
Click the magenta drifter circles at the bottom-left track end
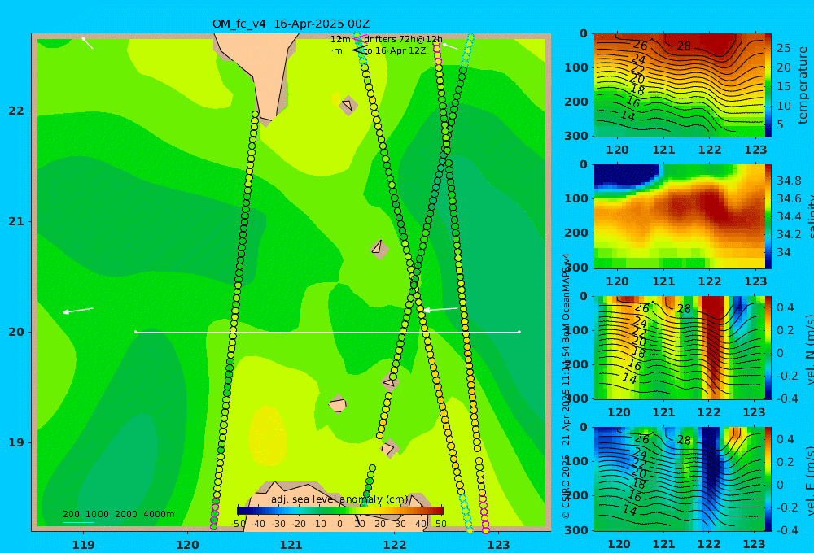[x=214, y=514]
